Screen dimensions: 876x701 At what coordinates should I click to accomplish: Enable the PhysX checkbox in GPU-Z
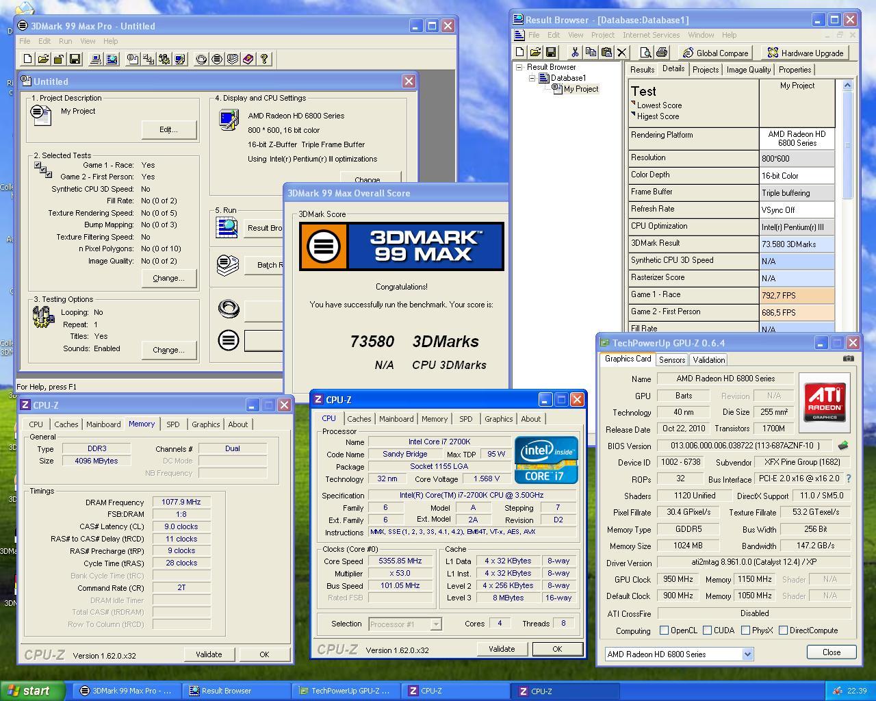coord(745,630)
